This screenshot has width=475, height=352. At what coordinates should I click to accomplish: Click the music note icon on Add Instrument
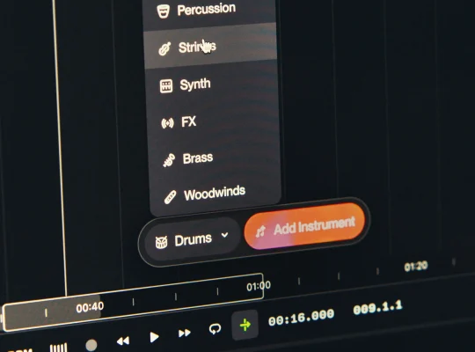[x=260, y=231]
